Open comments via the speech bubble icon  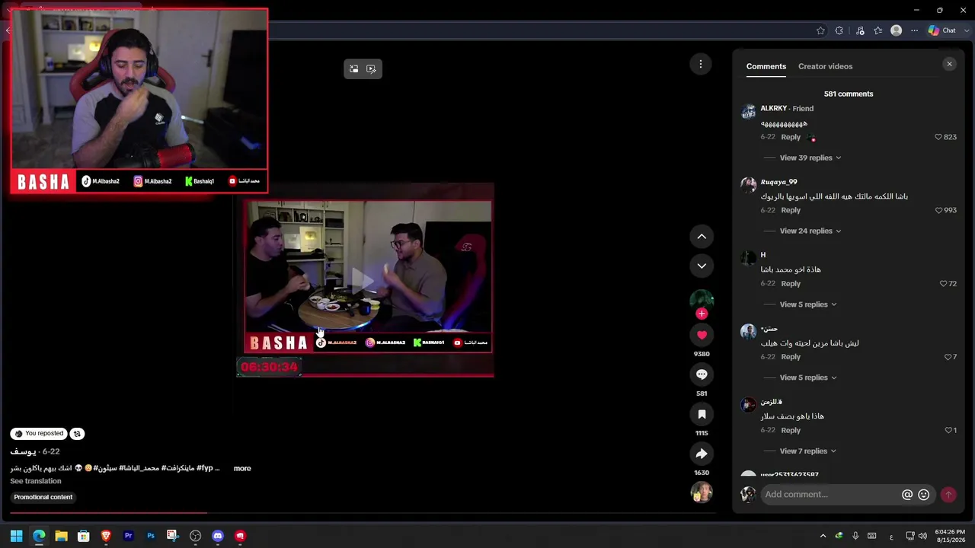point(702,374)
